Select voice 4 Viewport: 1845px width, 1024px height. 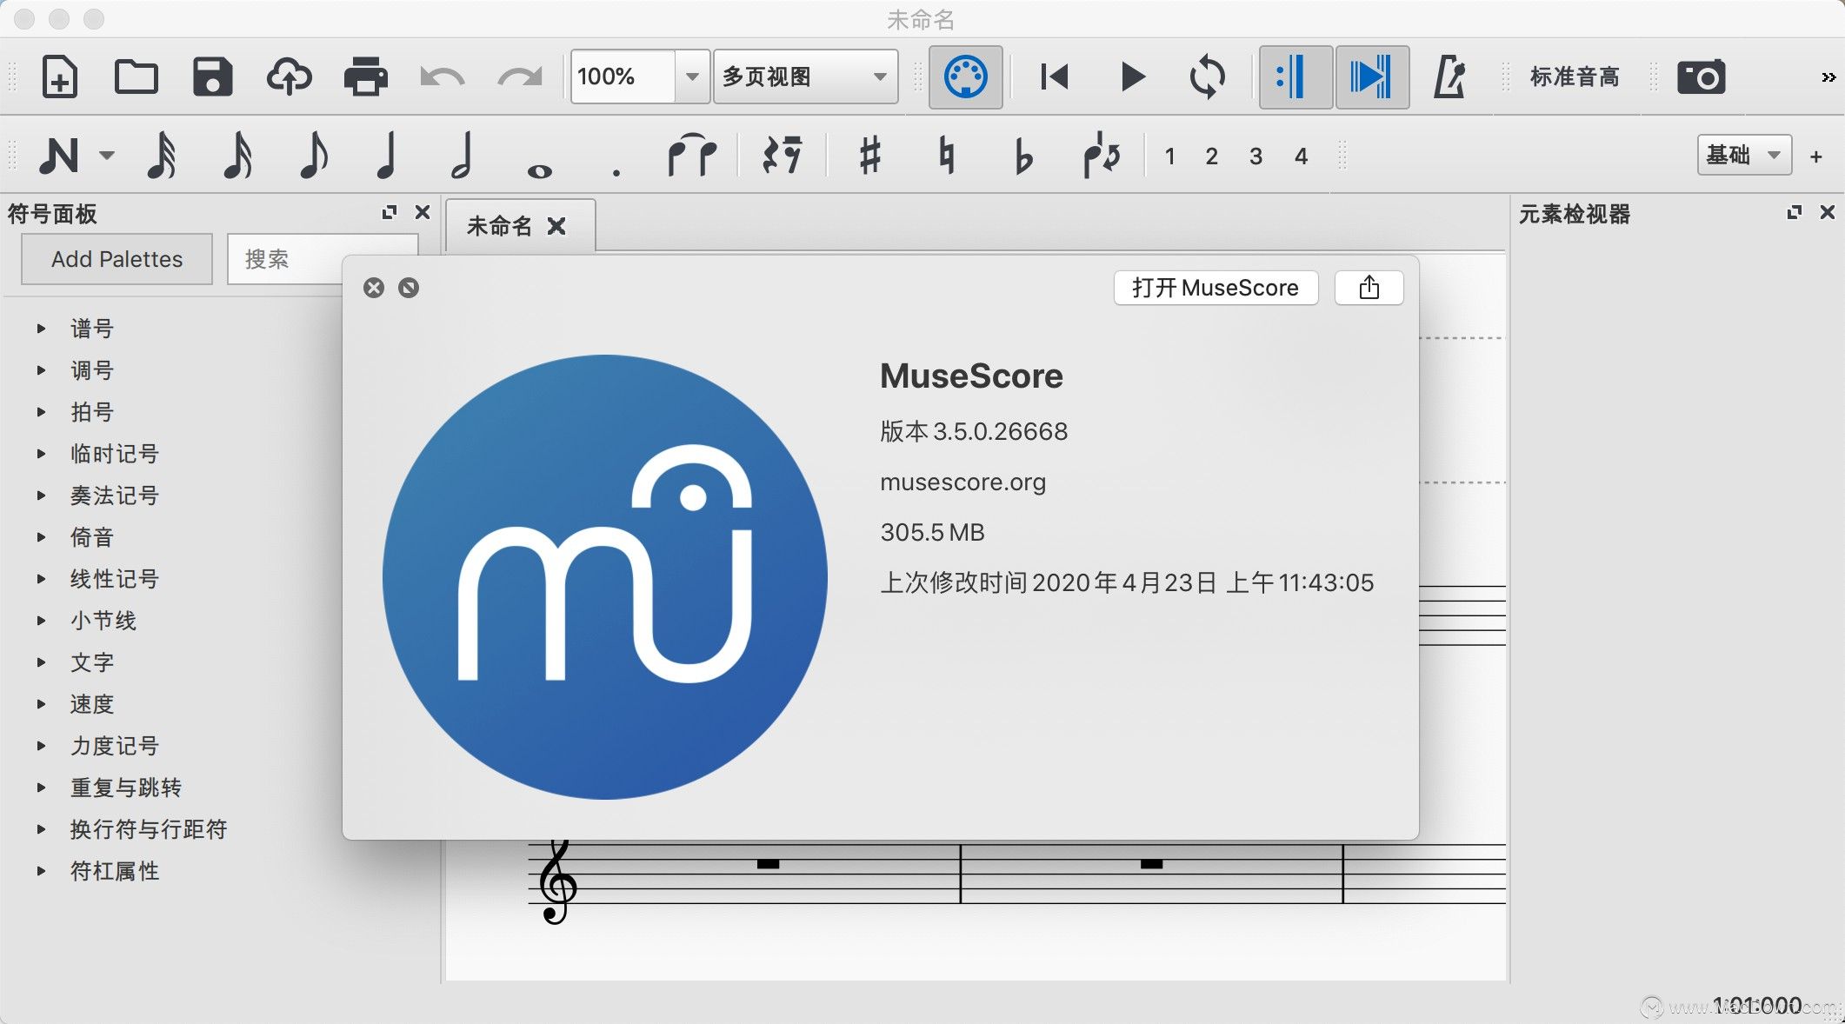(1301, 156)
